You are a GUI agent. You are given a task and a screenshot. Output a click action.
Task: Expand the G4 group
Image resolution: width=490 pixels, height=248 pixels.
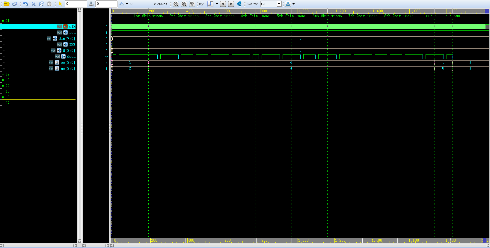3,86
